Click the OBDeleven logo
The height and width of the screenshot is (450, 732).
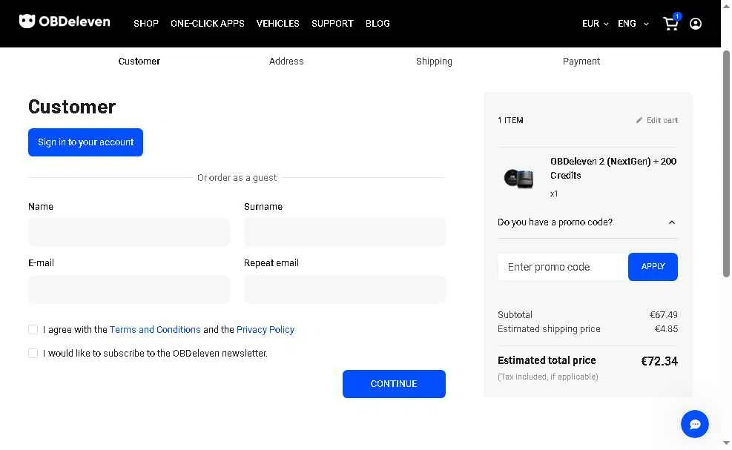(x=65, y=21)
